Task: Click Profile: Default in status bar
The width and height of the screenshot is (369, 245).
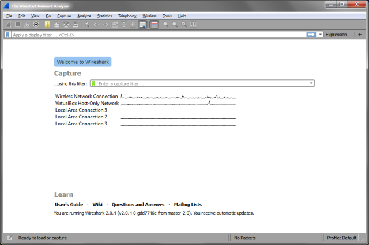Action: point(341,238)
